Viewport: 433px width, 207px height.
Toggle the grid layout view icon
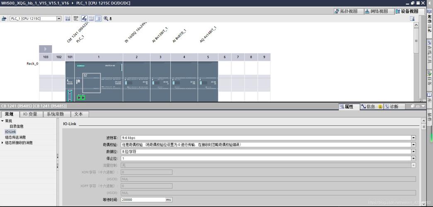[x=91, y=19]
